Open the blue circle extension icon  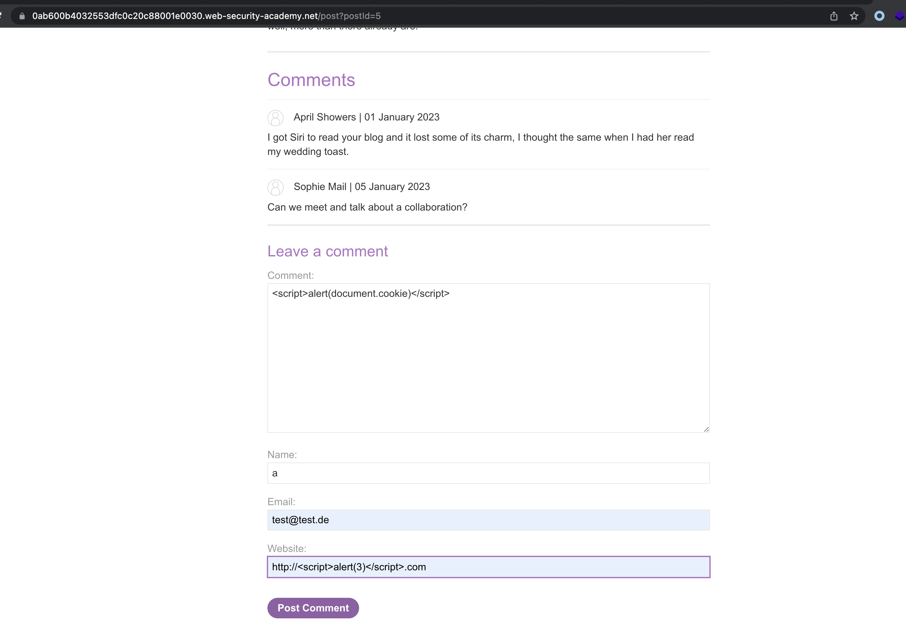point(879,16)
